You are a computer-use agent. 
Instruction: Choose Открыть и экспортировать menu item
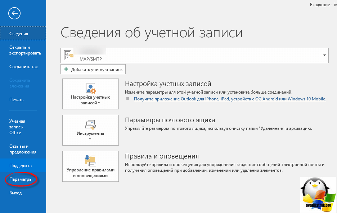tap(25, 50)
